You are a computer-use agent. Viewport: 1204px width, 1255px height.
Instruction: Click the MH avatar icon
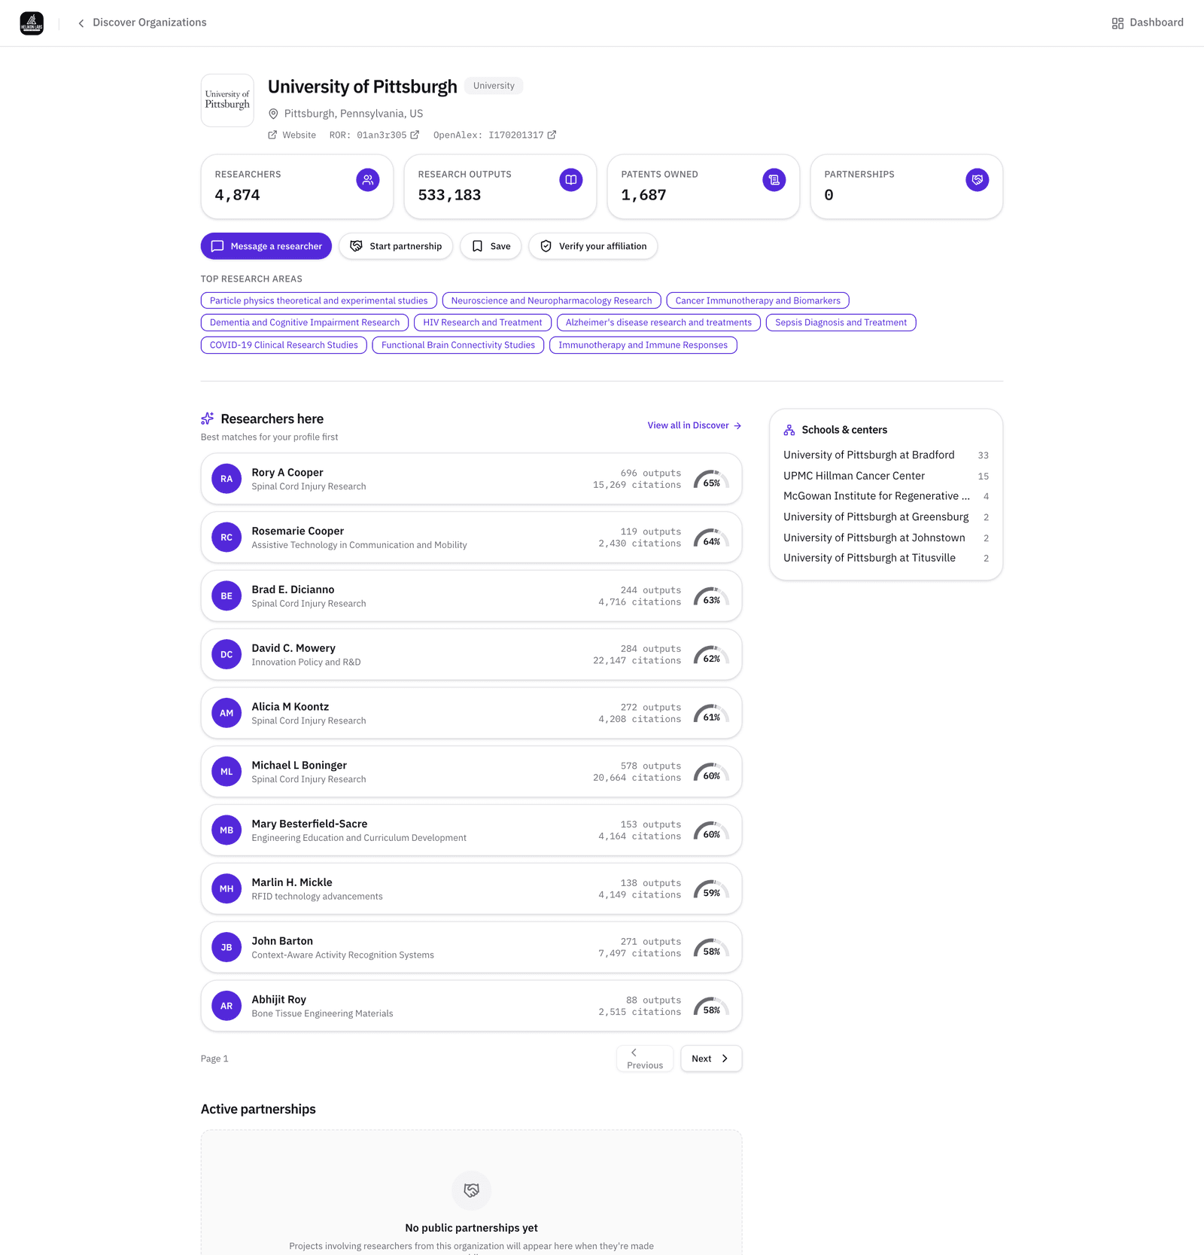tap(227, 889)
